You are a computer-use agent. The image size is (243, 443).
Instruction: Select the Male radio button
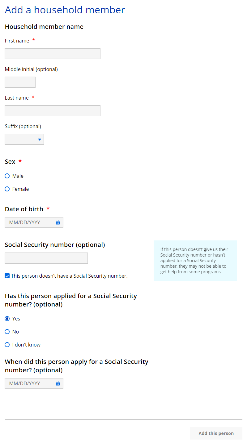(x=7, y=176)
